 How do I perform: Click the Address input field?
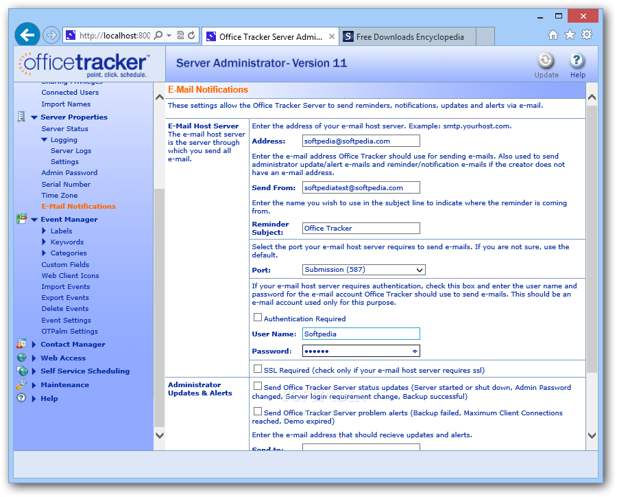361,141
